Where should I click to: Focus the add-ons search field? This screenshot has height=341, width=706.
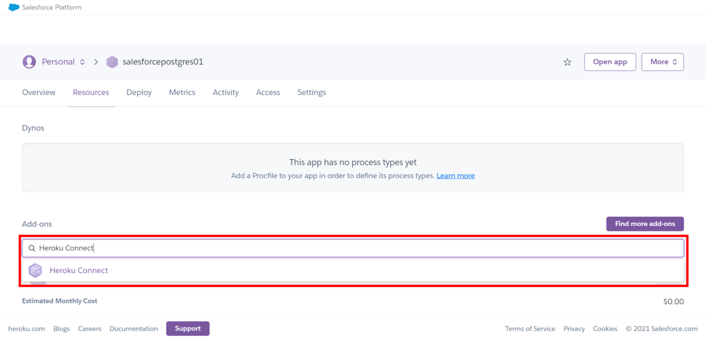353,248
